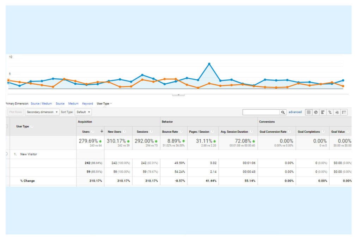Focus the table search input field
361x241 pixels.
[x=261, y=112]
